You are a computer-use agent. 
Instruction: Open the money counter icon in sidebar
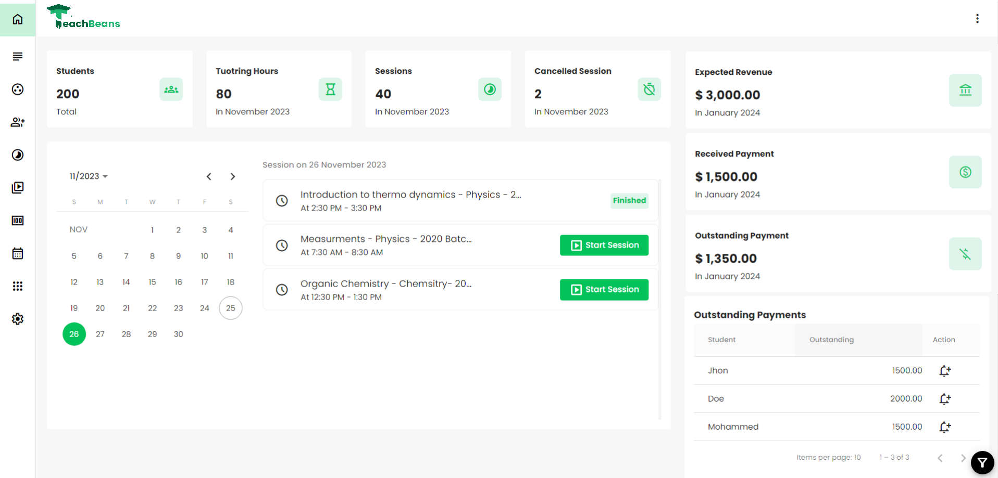18,221
